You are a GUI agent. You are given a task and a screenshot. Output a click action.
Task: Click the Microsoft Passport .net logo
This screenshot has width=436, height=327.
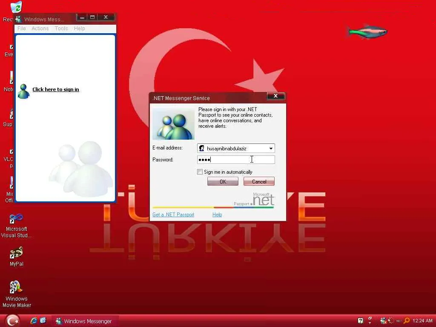click(254, 199)
